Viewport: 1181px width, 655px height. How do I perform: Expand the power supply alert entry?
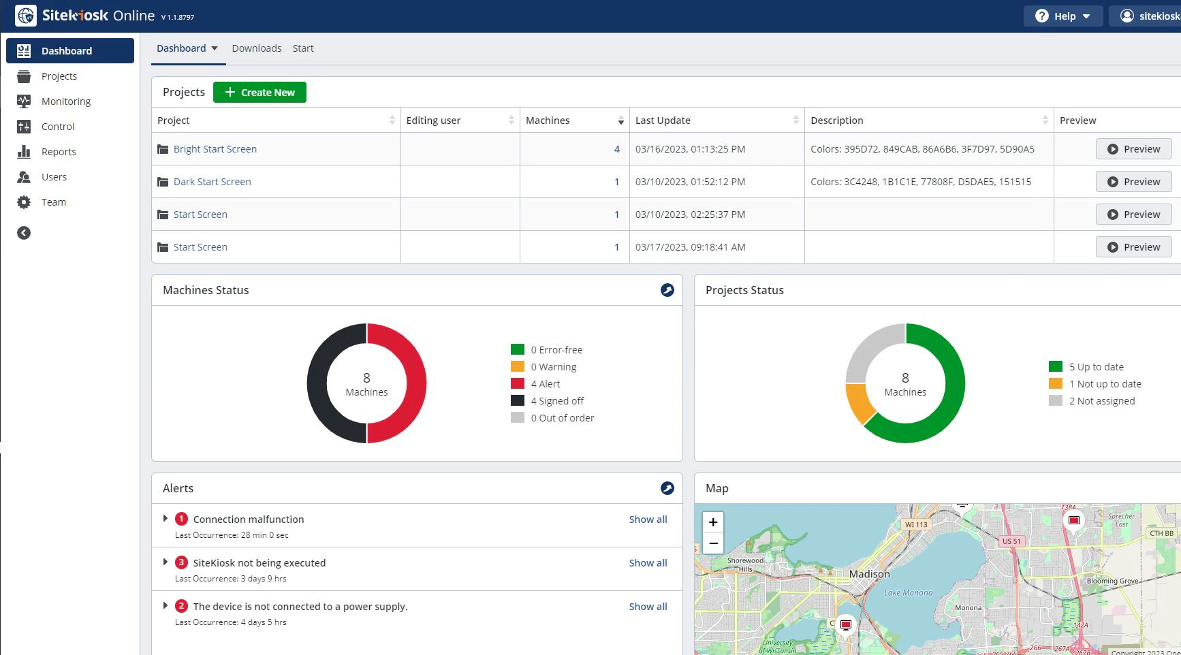pos(165,606)
